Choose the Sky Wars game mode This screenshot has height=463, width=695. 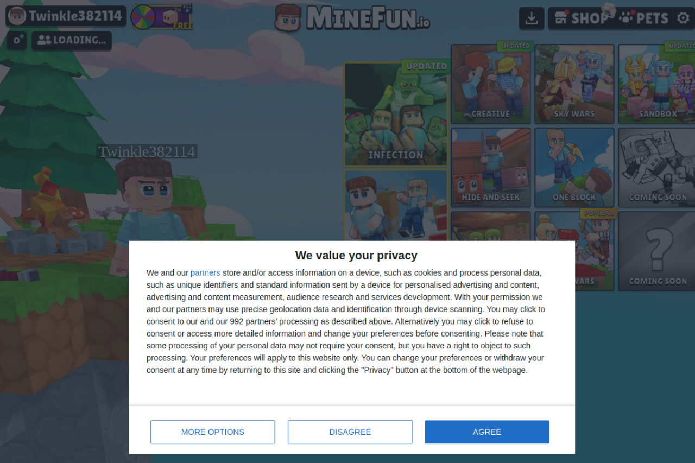pos(574,84)
